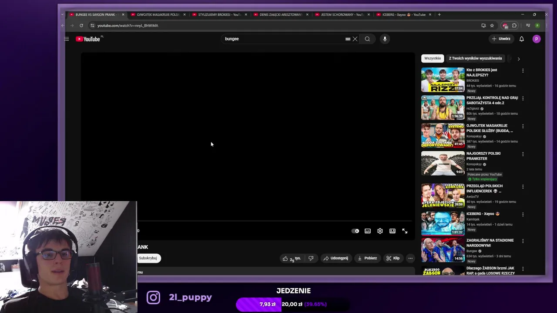Click the Utwórz create button
Viewport: 557px width, 313px height.
501,39
